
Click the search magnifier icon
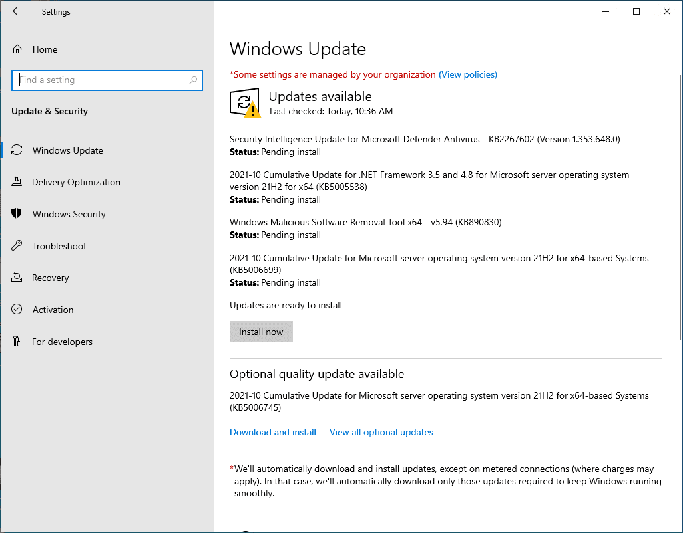pos(193,80)
